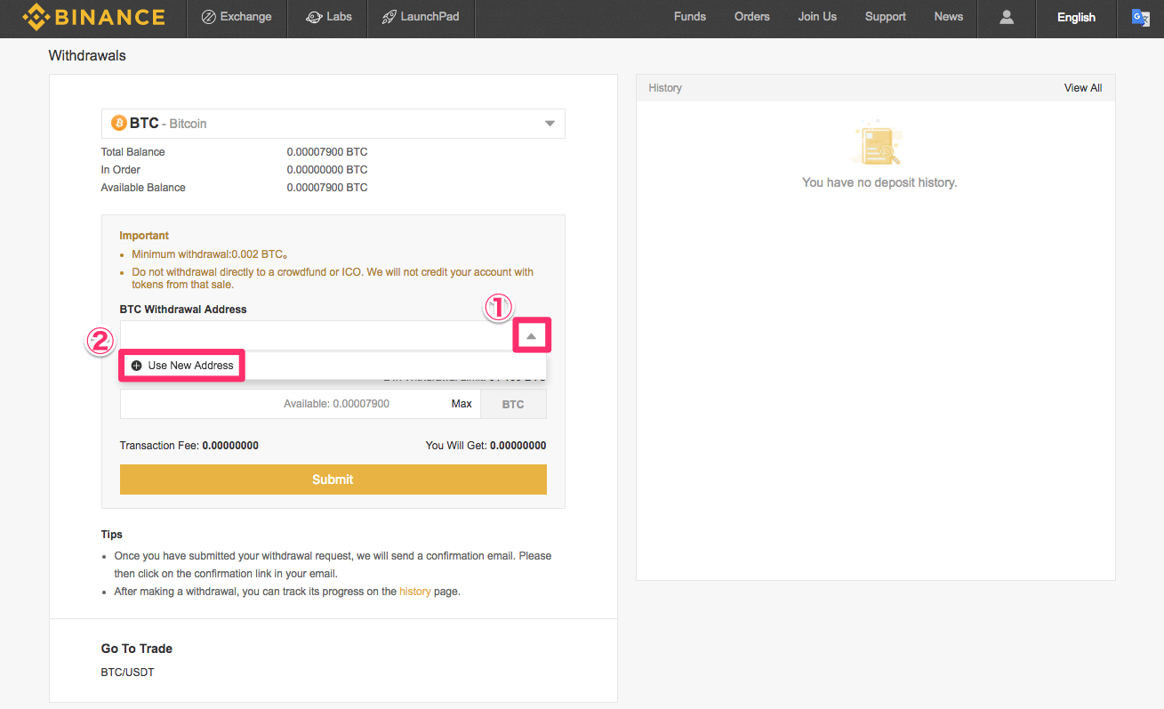Open the News page

coord(949,17)
